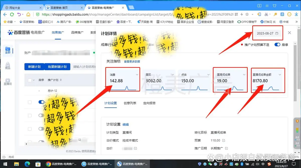Screen dimensions: 301x168
Task: Click the 查看更多数据 link
Action: click(x=132, y=61)
